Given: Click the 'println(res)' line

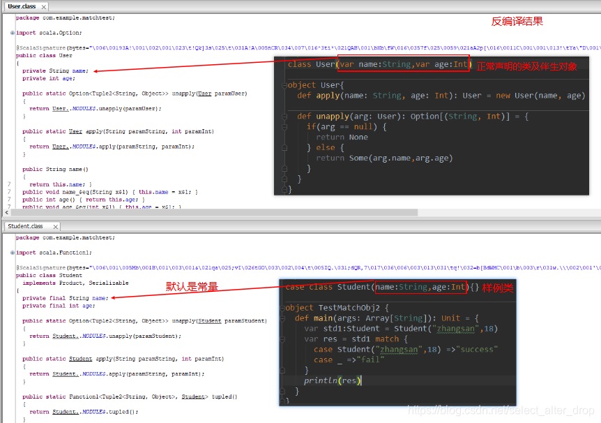Looking at the screenshot, I should pyautogui.click(x=333, y=381).
